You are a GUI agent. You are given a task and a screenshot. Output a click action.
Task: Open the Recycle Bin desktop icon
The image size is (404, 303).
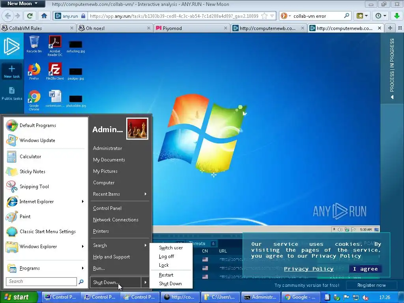coord(34,44)
